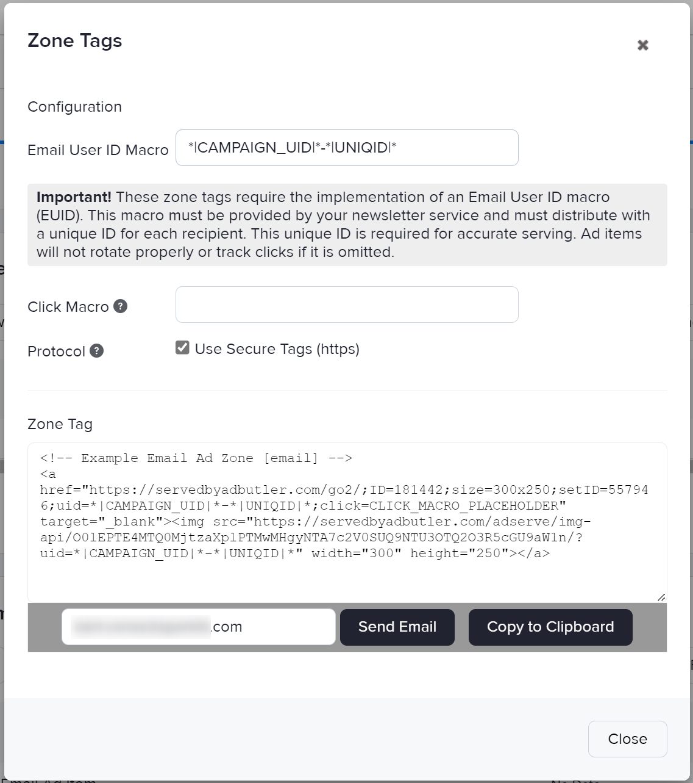Click the resize handle of the Zone Tag box

[660, 597]
